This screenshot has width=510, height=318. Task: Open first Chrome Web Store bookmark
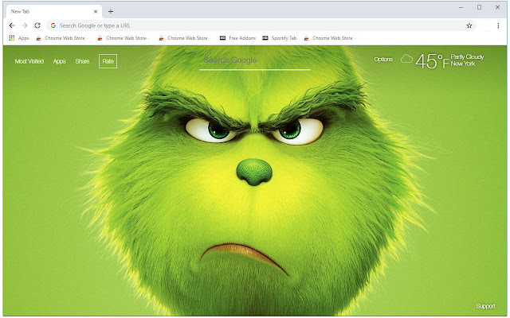(x=62, y=38)
